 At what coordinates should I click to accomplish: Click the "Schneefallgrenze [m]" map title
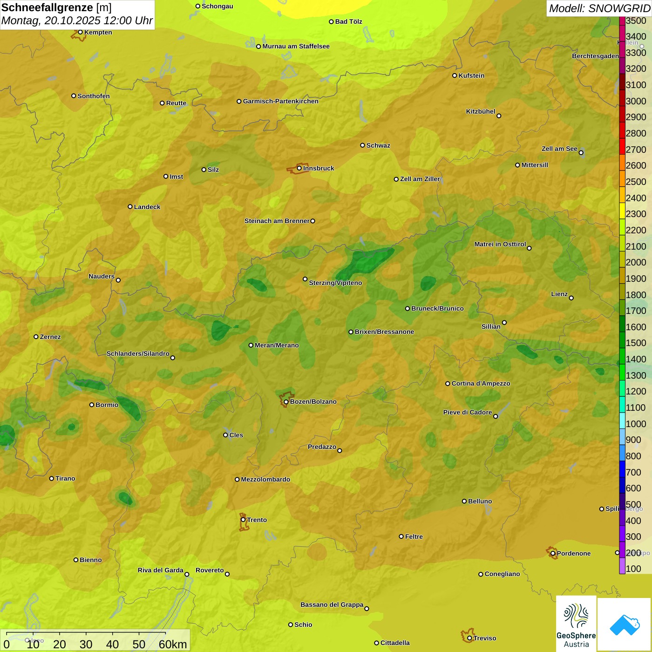point(56,7)
